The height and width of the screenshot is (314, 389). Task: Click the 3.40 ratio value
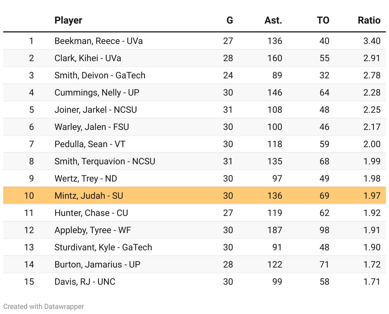[x=372, y=41]
